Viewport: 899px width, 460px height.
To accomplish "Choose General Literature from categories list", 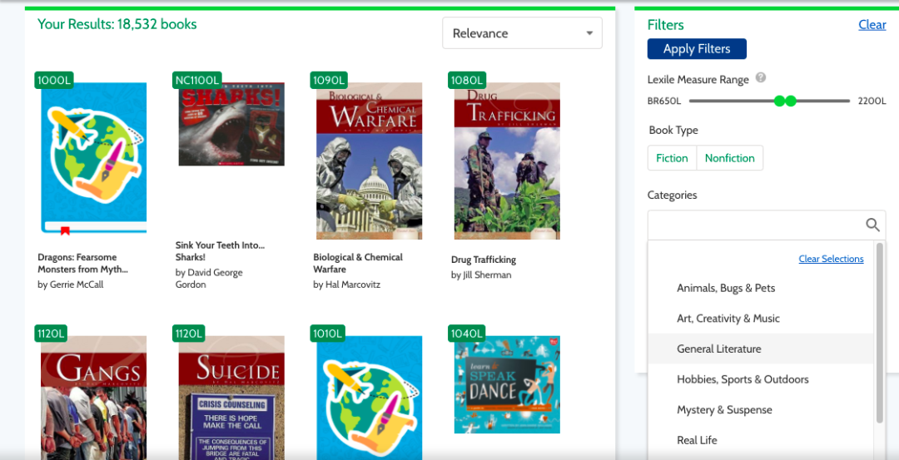I will 719,349.
